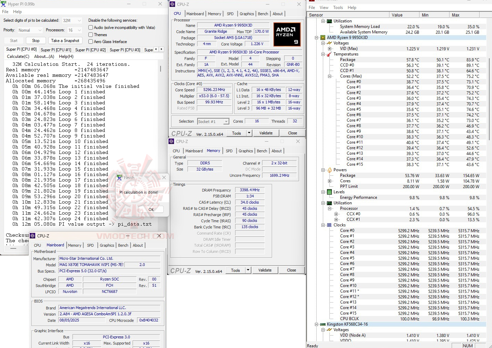Click OK on the PI calculation done dialog
492x348 pixels.
click(x=151, y=209)
